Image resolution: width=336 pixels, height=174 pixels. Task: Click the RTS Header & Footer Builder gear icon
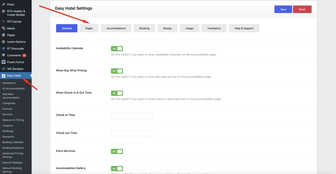coord(3,11)
